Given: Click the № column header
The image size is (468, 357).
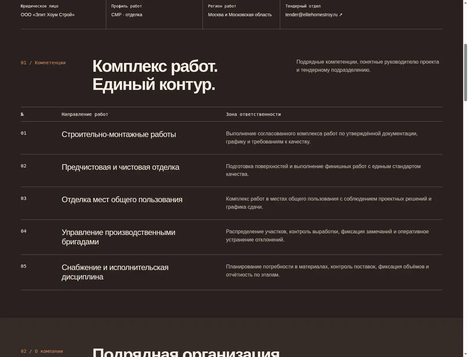Looking at the screenshot, I should pos(22,115).
